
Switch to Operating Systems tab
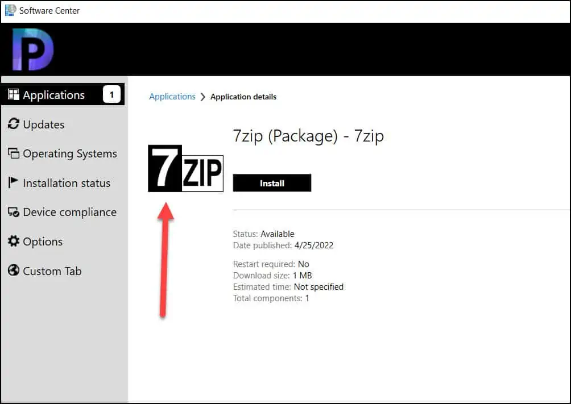tap(63, 153)
